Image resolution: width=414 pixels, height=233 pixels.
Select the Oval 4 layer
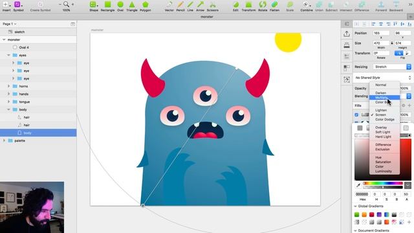(38, 47)
